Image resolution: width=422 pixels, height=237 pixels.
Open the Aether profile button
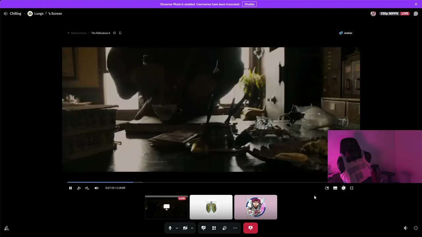coord(346,33)
